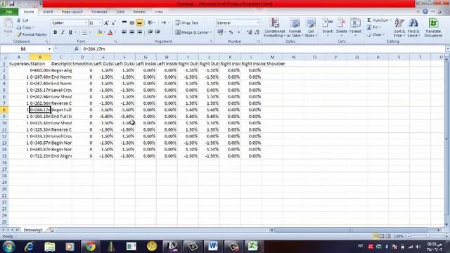Open the Borders dropdown arrow
Viewport: 450px width, 253px height.
(90, 32)
